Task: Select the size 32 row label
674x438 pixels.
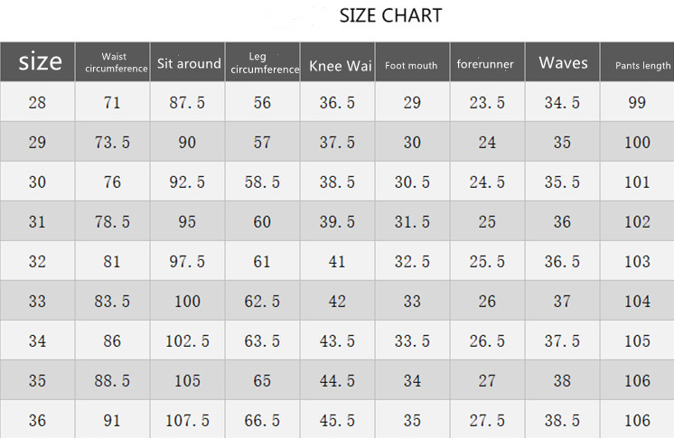Action: [37, 262]
